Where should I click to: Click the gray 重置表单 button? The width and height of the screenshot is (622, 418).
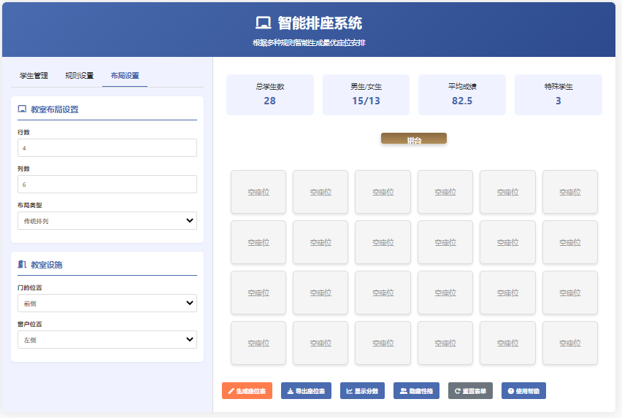470,391
